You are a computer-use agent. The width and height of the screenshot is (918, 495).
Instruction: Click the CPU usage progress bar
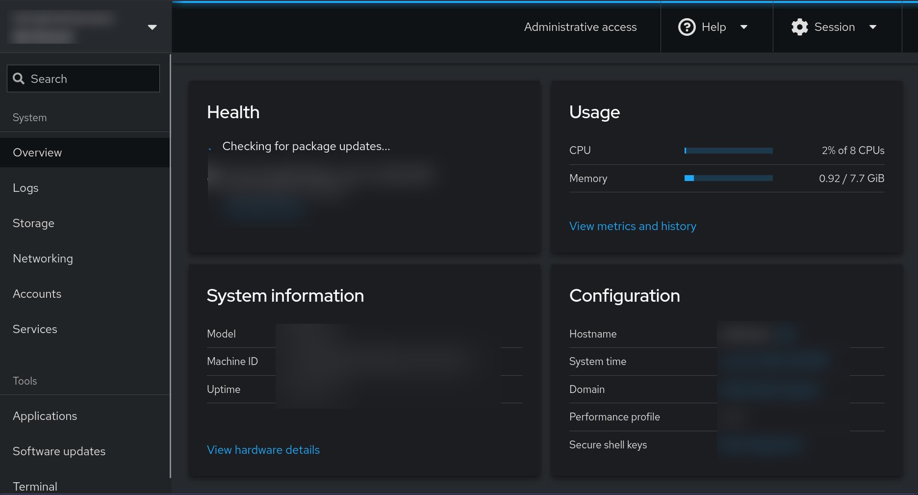(x=728, y=151)
